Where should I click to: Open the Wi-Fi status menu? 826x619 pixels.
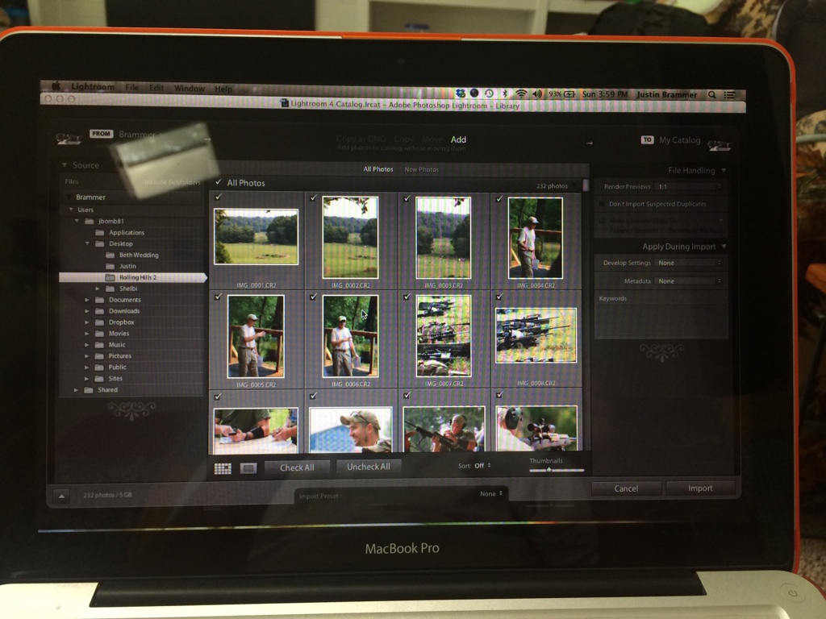(520, 94)
